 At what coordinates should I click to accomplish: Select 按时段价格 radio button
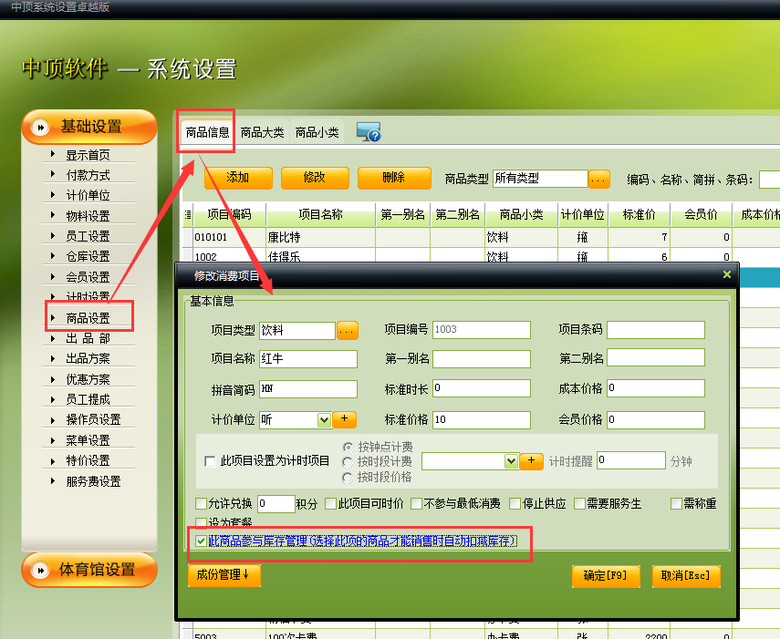pos(348,478)
